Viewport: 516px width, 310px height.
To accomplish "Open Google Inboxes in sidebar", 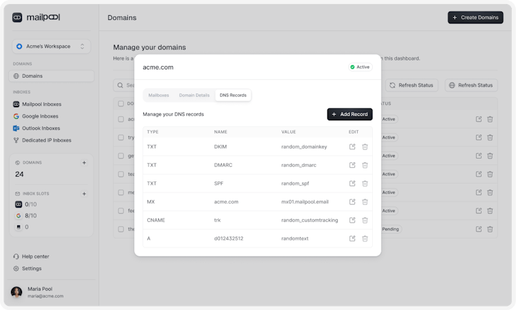I will coord(40,116).
